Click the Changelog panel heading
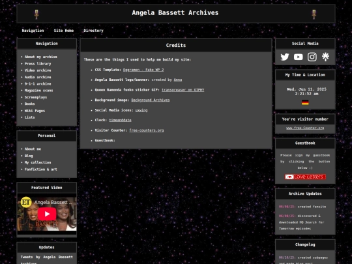The height and width of the screenshot is (264, 352). [305, 244]
